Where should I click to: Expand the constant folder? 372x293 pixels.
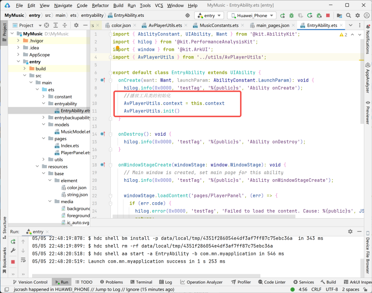44,97
